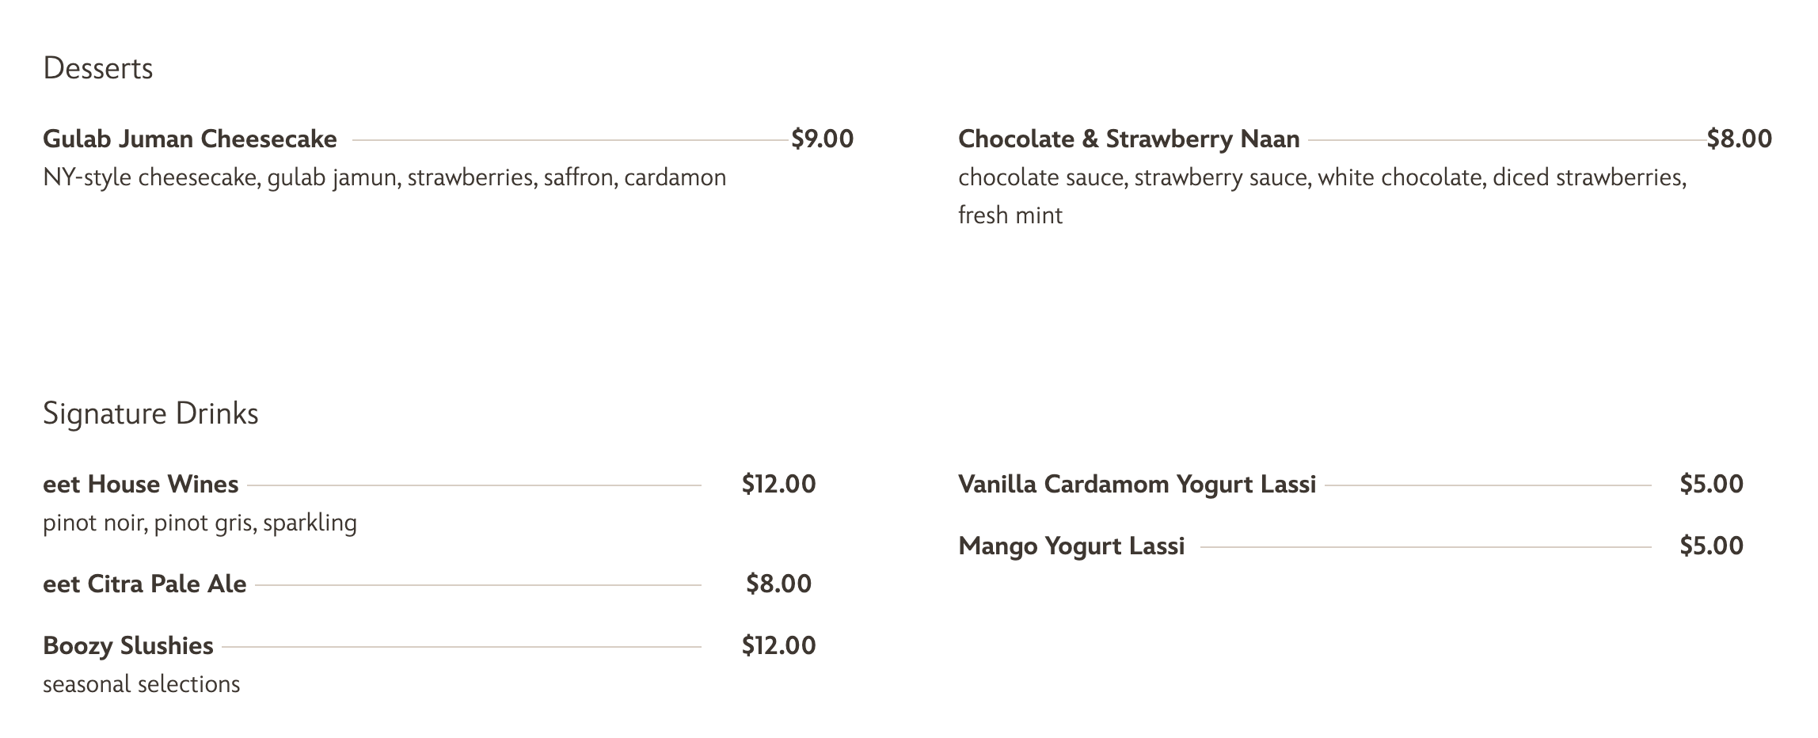
Task: Select the Boozy Slushies item title
Action: [128, 646]
